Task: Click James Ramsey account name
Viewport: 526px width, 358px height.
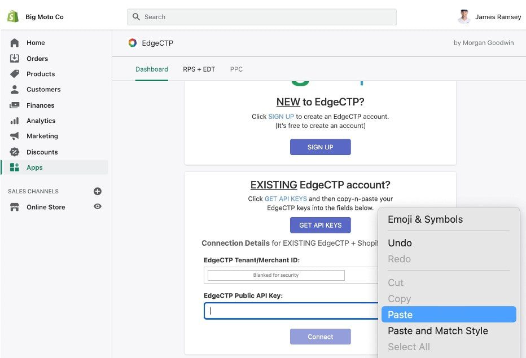Action: 498,17
